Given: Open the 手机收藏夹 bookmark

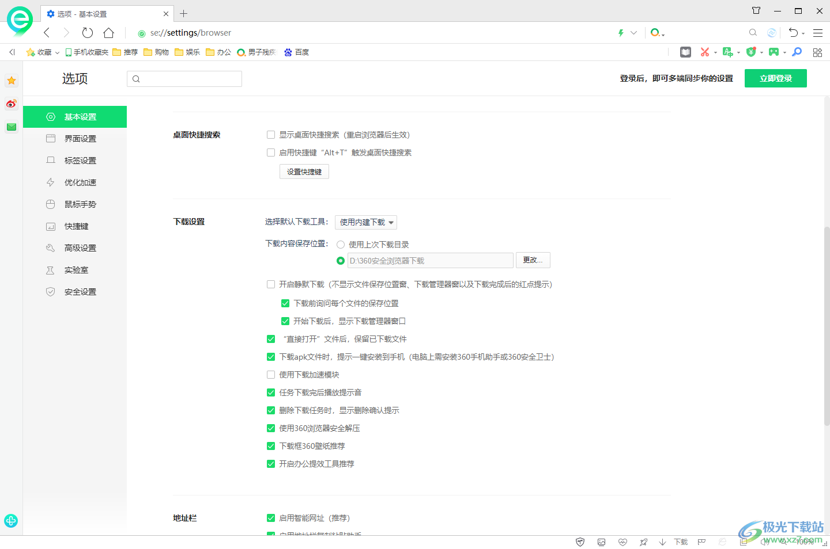Looking at the screenshot, I should click(x=87, y=52).
